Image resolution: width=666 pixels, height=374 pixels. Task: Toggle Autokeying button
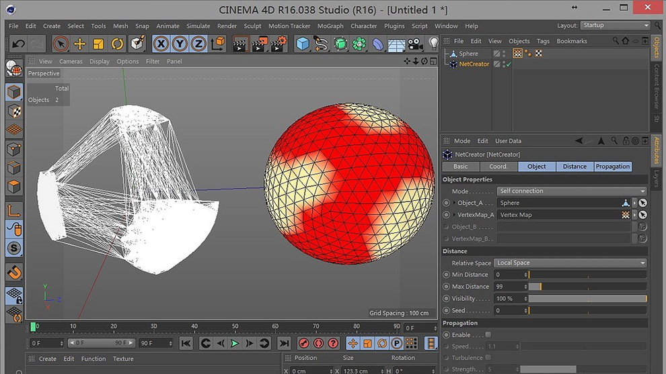tap(319, 343)
